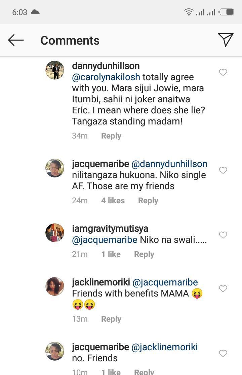
Task: View the 4 likes on jacquemaribe's comment
Action: click(x=113, y=201)
